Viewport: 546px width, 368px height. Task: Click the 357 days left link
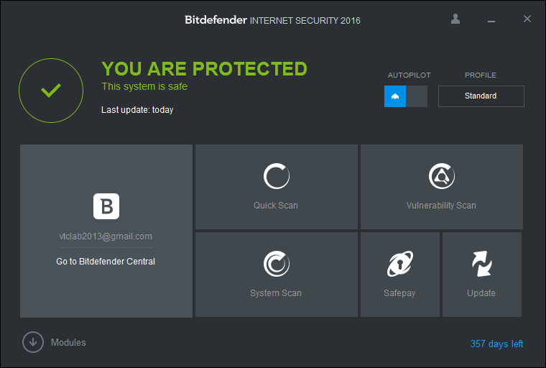(496, 344)
